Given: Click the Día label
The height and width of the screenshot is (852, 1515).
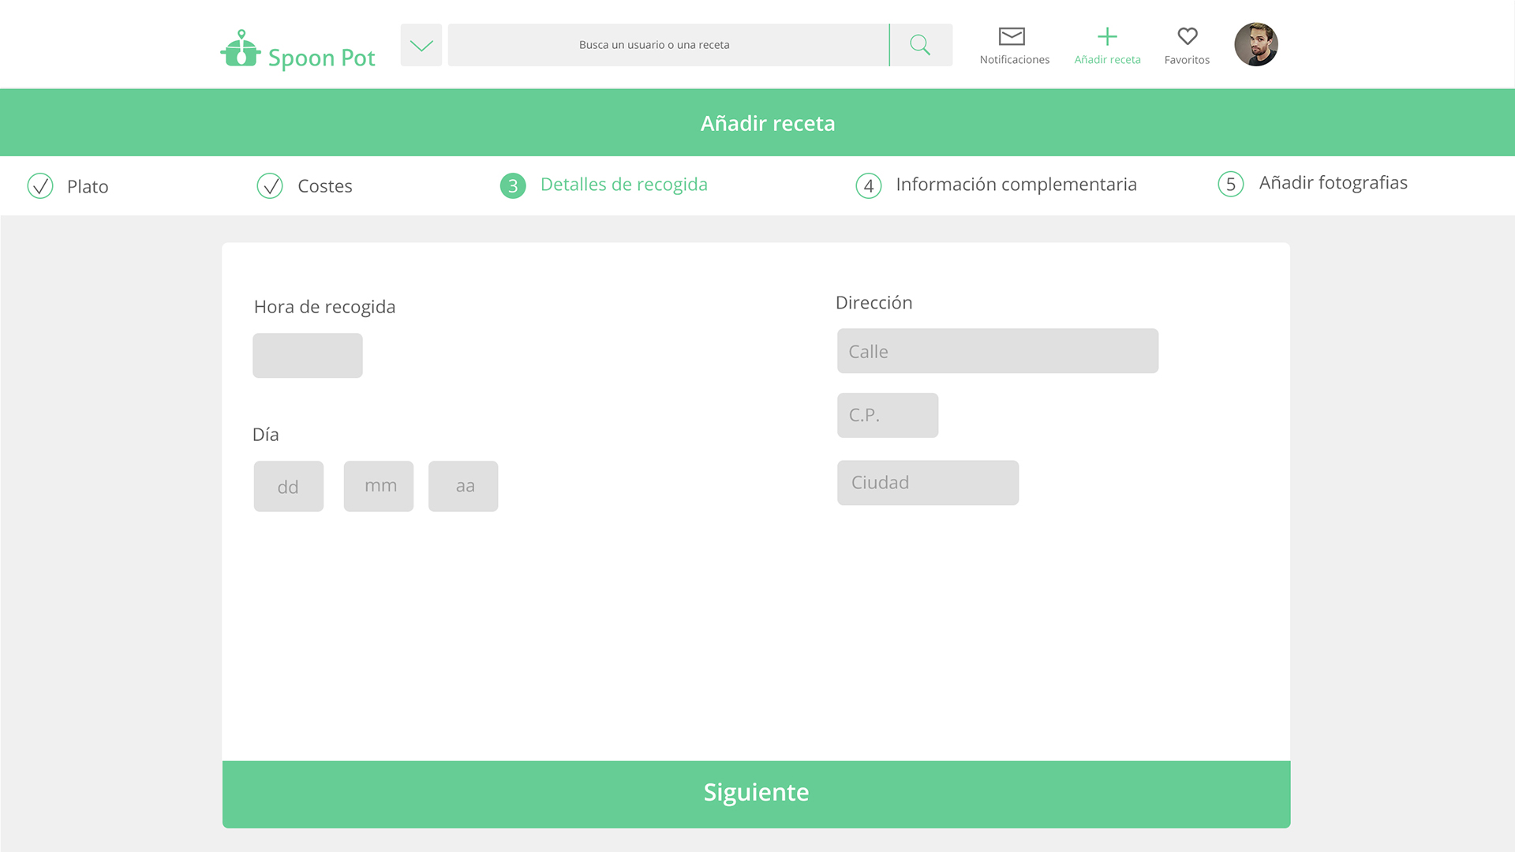Looking at the screenshot, I should (265, 435).
